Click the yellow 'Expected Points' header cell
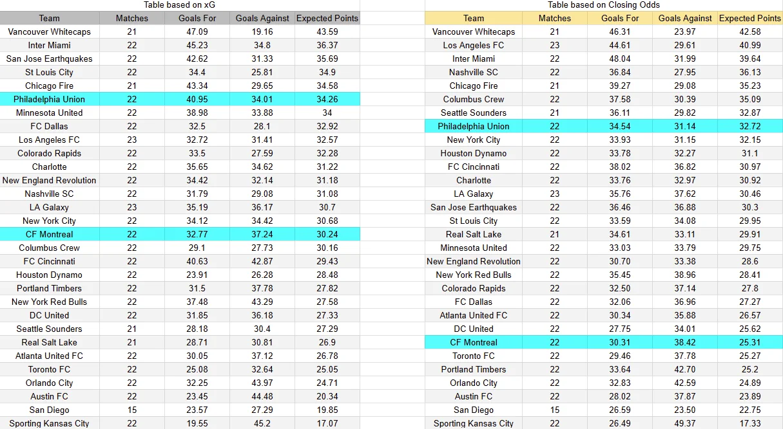The height and width of the screenshot is (429, 783). coord(750,18)
